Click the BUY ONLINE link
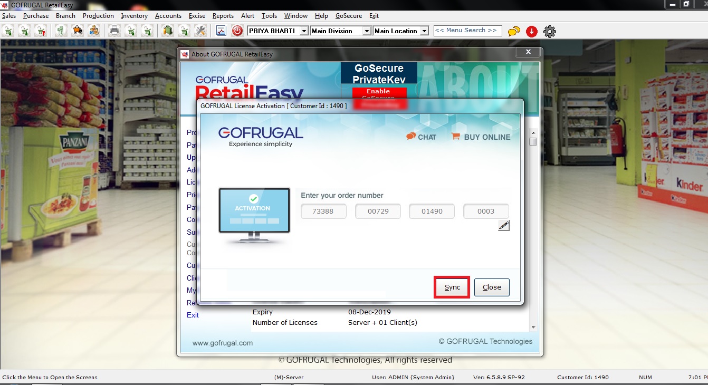This screenshot has height=385, width=708. (x=481, y=137)
